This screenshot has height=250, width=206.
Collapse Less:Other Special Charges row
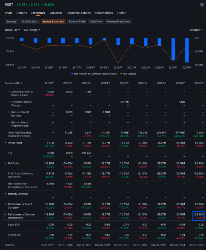pos(9,102)
